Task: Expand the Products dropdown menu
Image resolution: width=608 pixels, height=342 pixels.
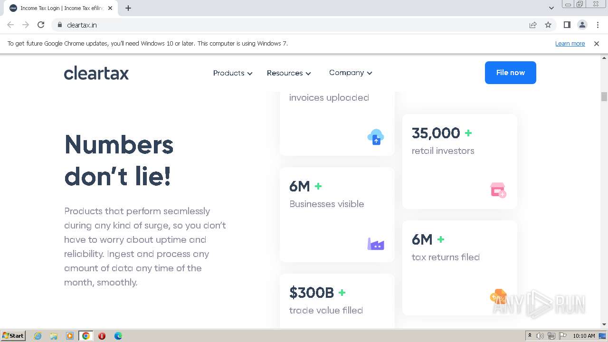Action: (233, 73)
